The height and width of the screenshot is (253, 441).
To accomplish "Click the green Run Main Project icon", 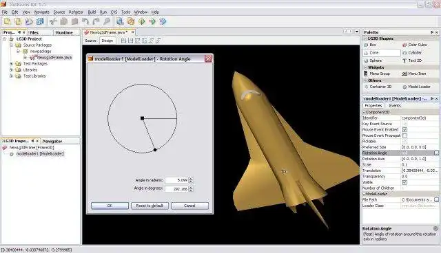I will click(142, 21).
